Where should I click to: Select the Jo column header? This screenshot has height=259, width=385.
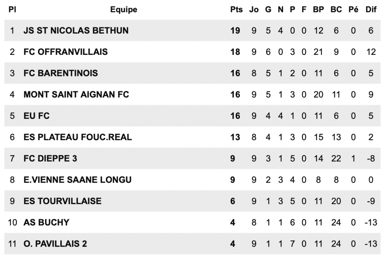[x=254, y=10]
